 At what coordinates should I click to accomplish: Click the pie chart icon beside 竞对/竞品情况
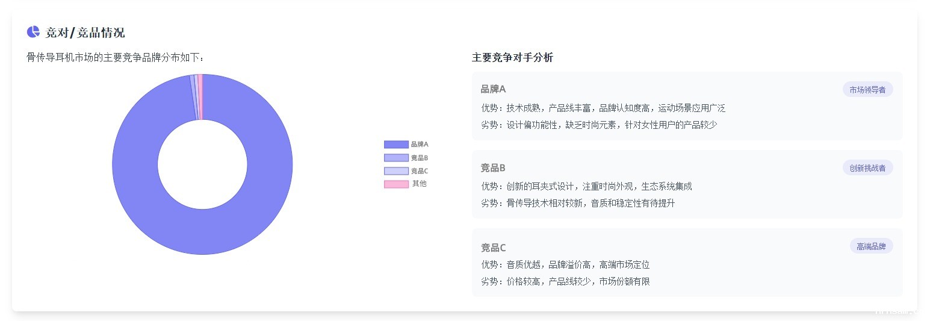pos(33,32)
